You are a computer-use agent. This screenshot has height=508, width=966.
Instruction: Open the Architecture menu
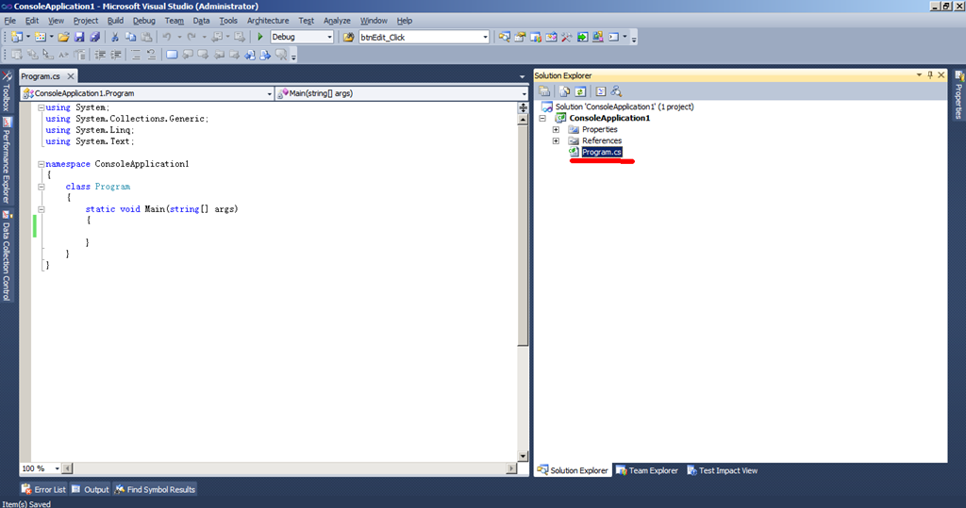[268, 20]
